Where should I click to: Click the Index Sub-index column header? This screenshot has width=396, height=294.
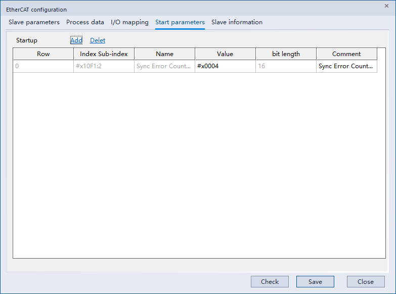(x=104, y=54)
